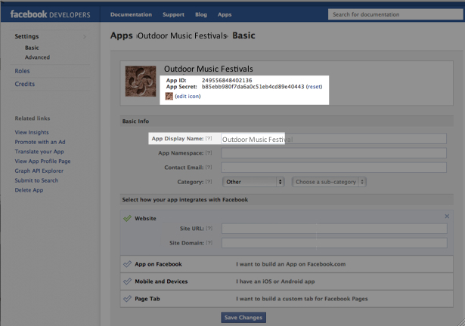
Task: Expand the App on Facebook row
Action: [287, 264]
